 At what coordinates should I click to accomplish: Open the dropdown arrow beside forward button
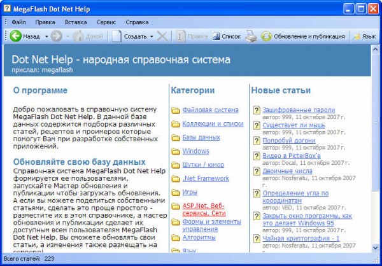point(67,36)
